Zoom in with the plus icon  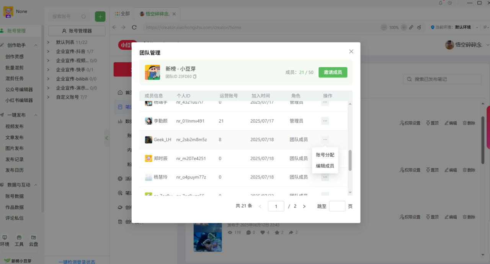[403, 28]
